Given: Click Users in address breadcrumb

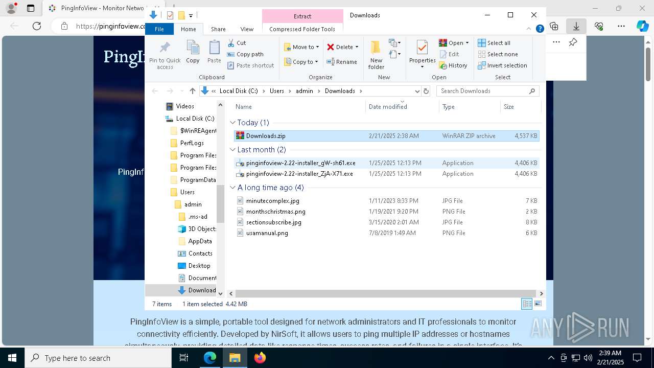Looking at the screenshot, I should pos(276,91).
